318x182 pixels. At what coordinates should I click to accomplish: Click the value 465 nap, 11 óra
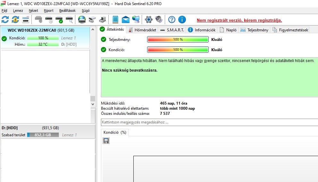[174, 103]
